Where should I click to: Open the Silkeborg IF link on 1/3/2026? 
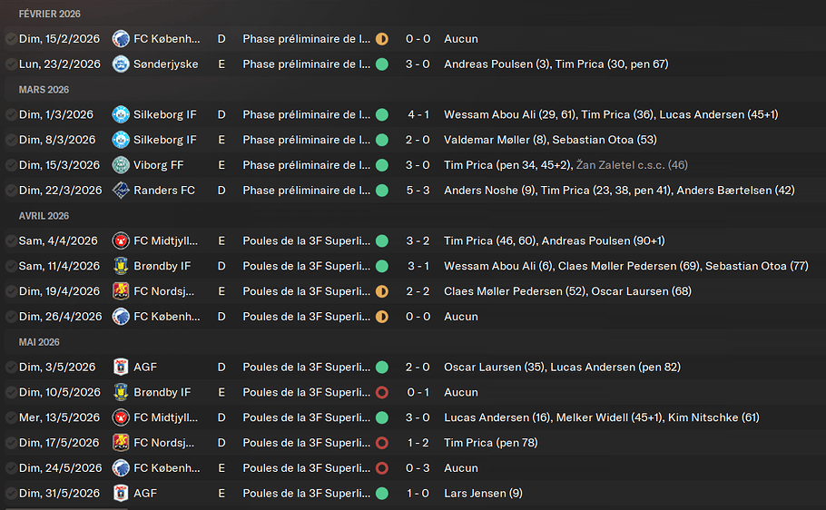pos(165,115)
